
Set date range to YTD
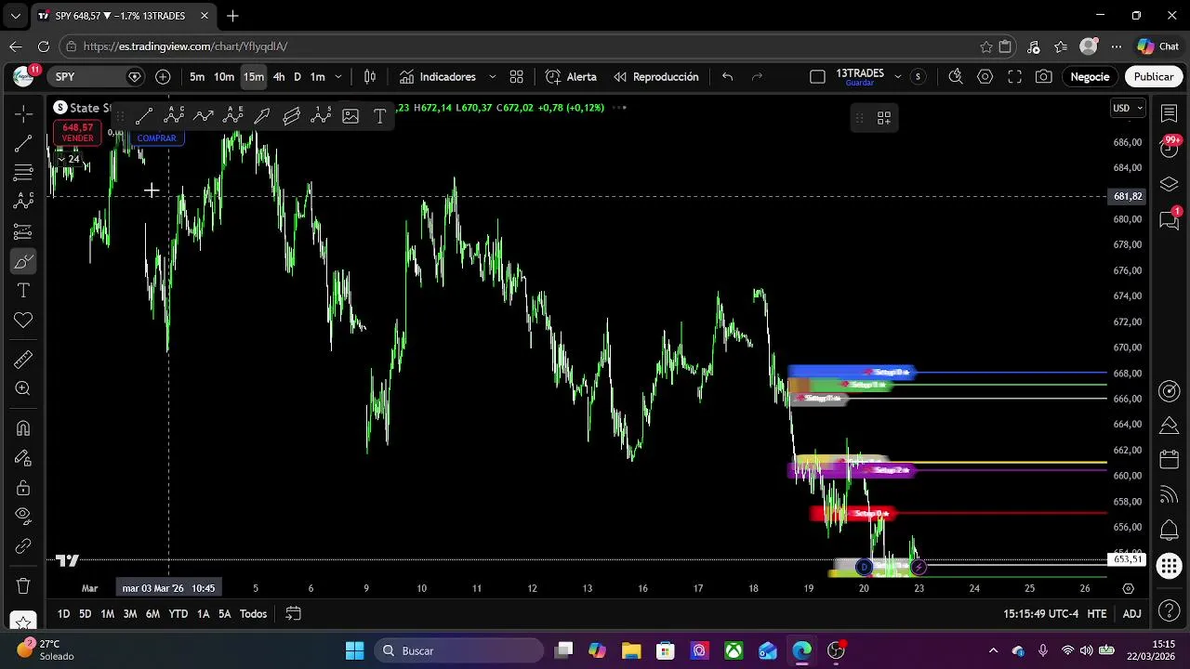point(178,614)
